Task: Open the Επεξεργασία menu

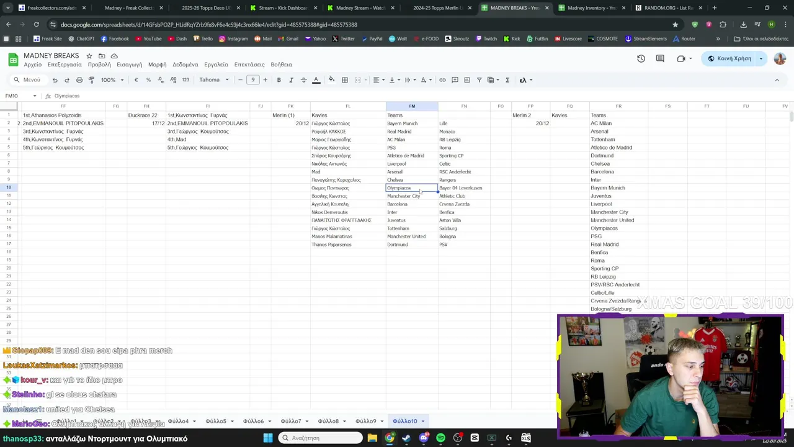Action: coord(65,65)
